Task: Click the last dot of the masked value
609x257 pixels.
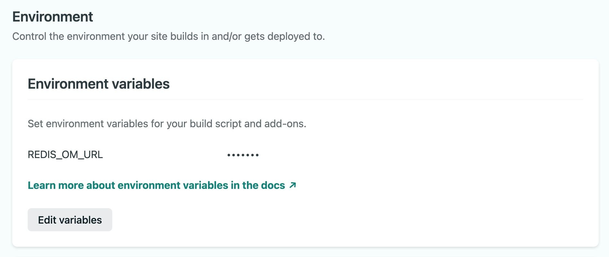Action: tap(257, 155)
